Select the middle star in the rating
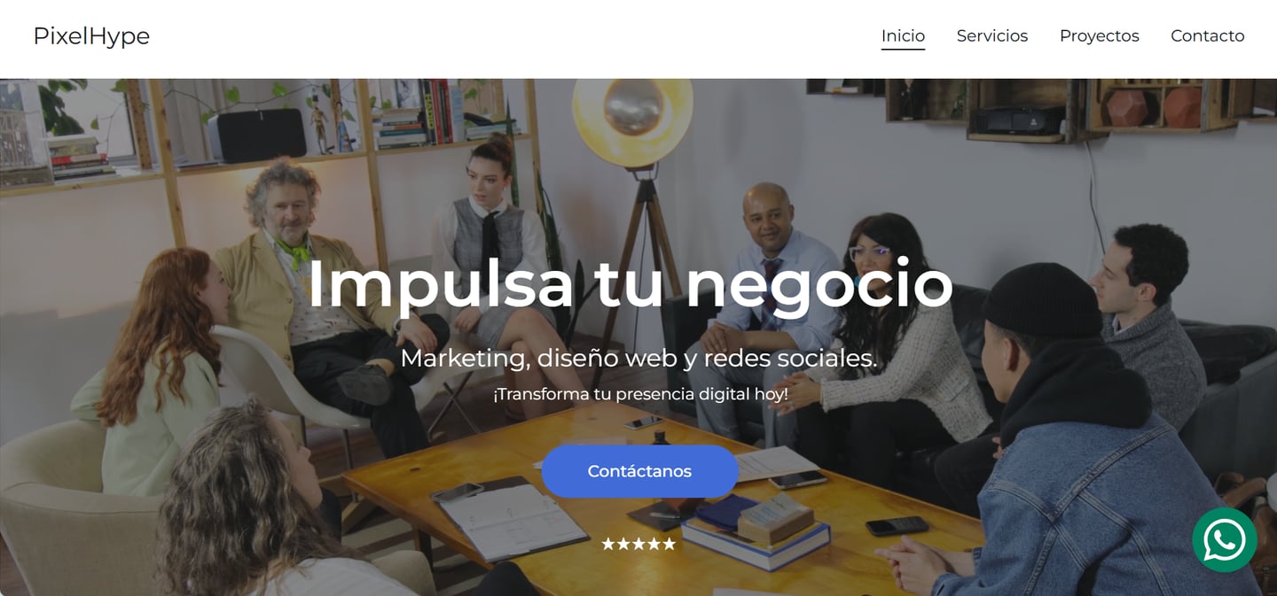The image size is (1277, 596). pos(638,544)
